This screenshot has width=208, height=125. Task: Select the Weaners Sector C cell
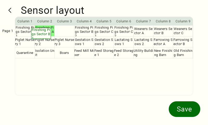(x=183, y=31)
